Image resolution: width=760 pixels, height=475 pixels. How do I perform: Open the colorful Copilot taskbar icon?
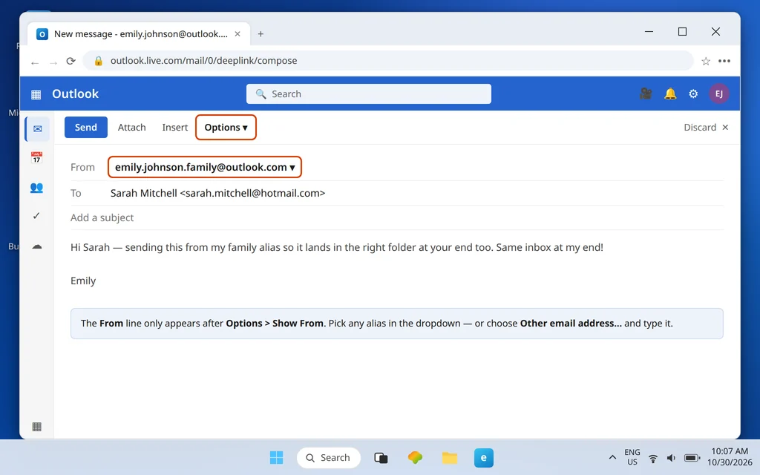(x=415, y=457)
